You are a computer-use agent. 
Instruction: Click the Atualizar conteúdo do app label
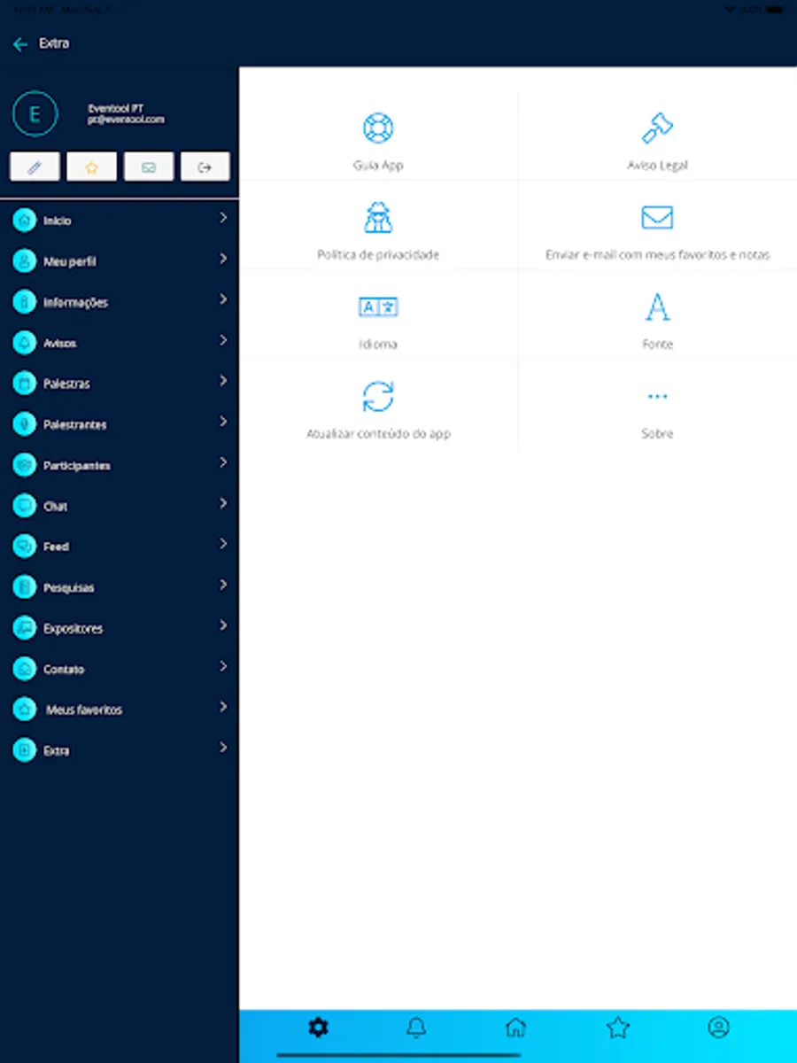(378, 434)
